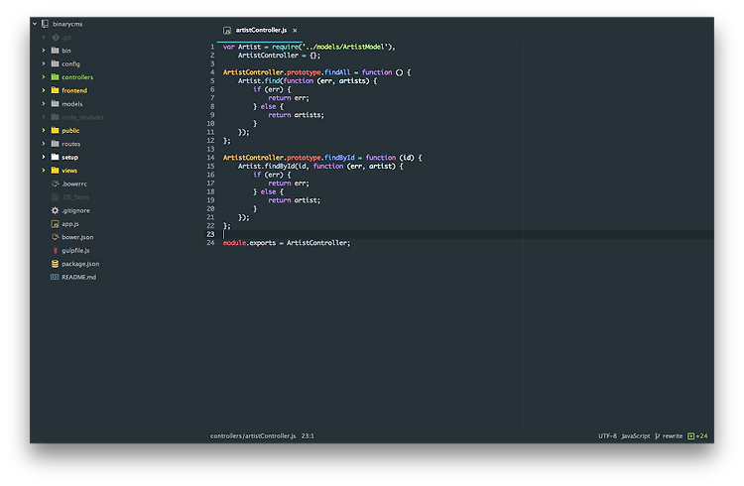The height and width of the screenshot is (486, 744).
Task: Click the gulpfile.js gulp icon
Action: 55,250
